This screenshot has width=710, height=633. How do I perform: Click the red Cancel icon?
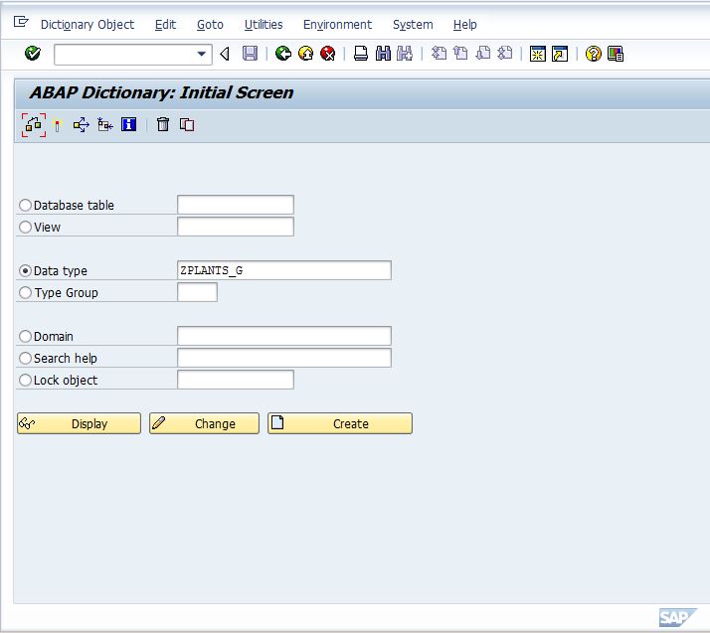(328, 54)
